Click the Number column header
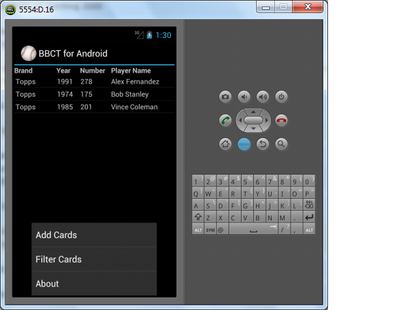This screenshot has width=402, height=310. pyautogui.click(x=92, y=71)
